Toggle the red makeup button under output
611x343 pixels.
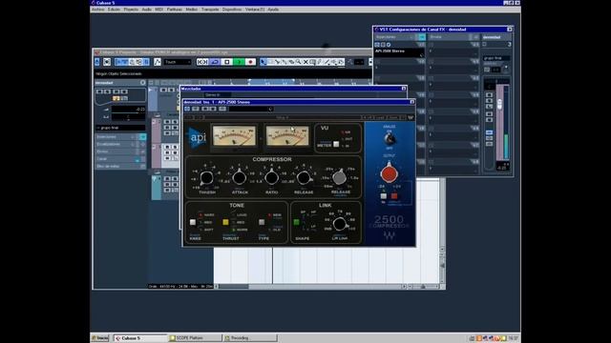point(394,196)
